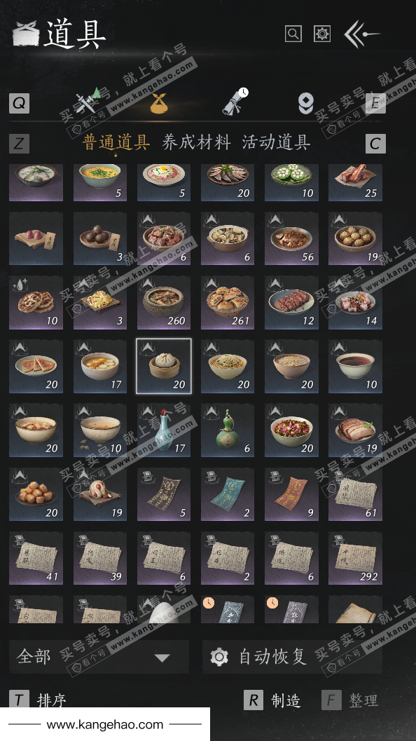Image resolution: width=416 pixels, height=741 pixels.
Task: Click the 自动恢复 auto-restore button
Action: [x=292, y=656]
